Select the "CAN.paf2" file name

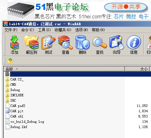(x=18, y=106)
